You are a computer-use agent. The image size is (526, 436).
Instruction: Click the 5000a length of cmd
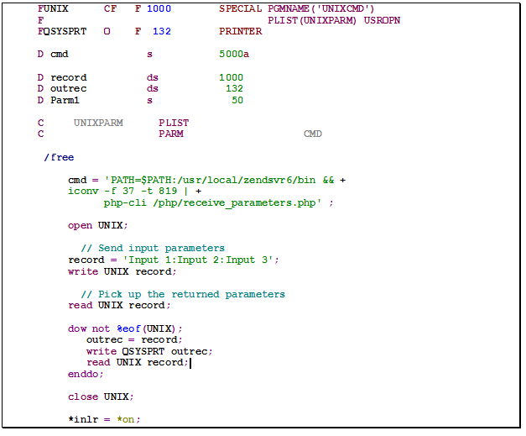[233, 55]
